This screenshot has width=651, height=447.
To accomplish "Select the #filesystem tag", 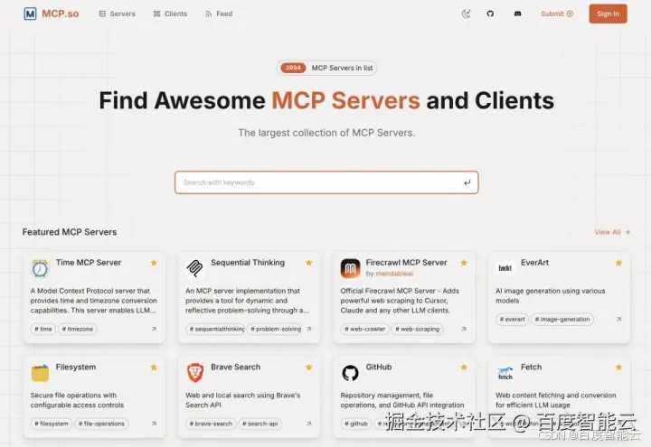I will 52,424.
